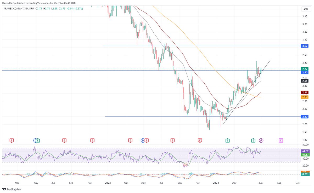Image resolution: width=314 pixels, height=193 pixels.
Task: Open the red E earnings marker near Nov 2022
Action: tap(92, 141)
